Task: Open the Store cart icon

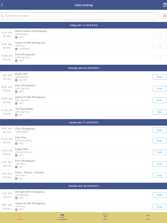Action: 105,215
